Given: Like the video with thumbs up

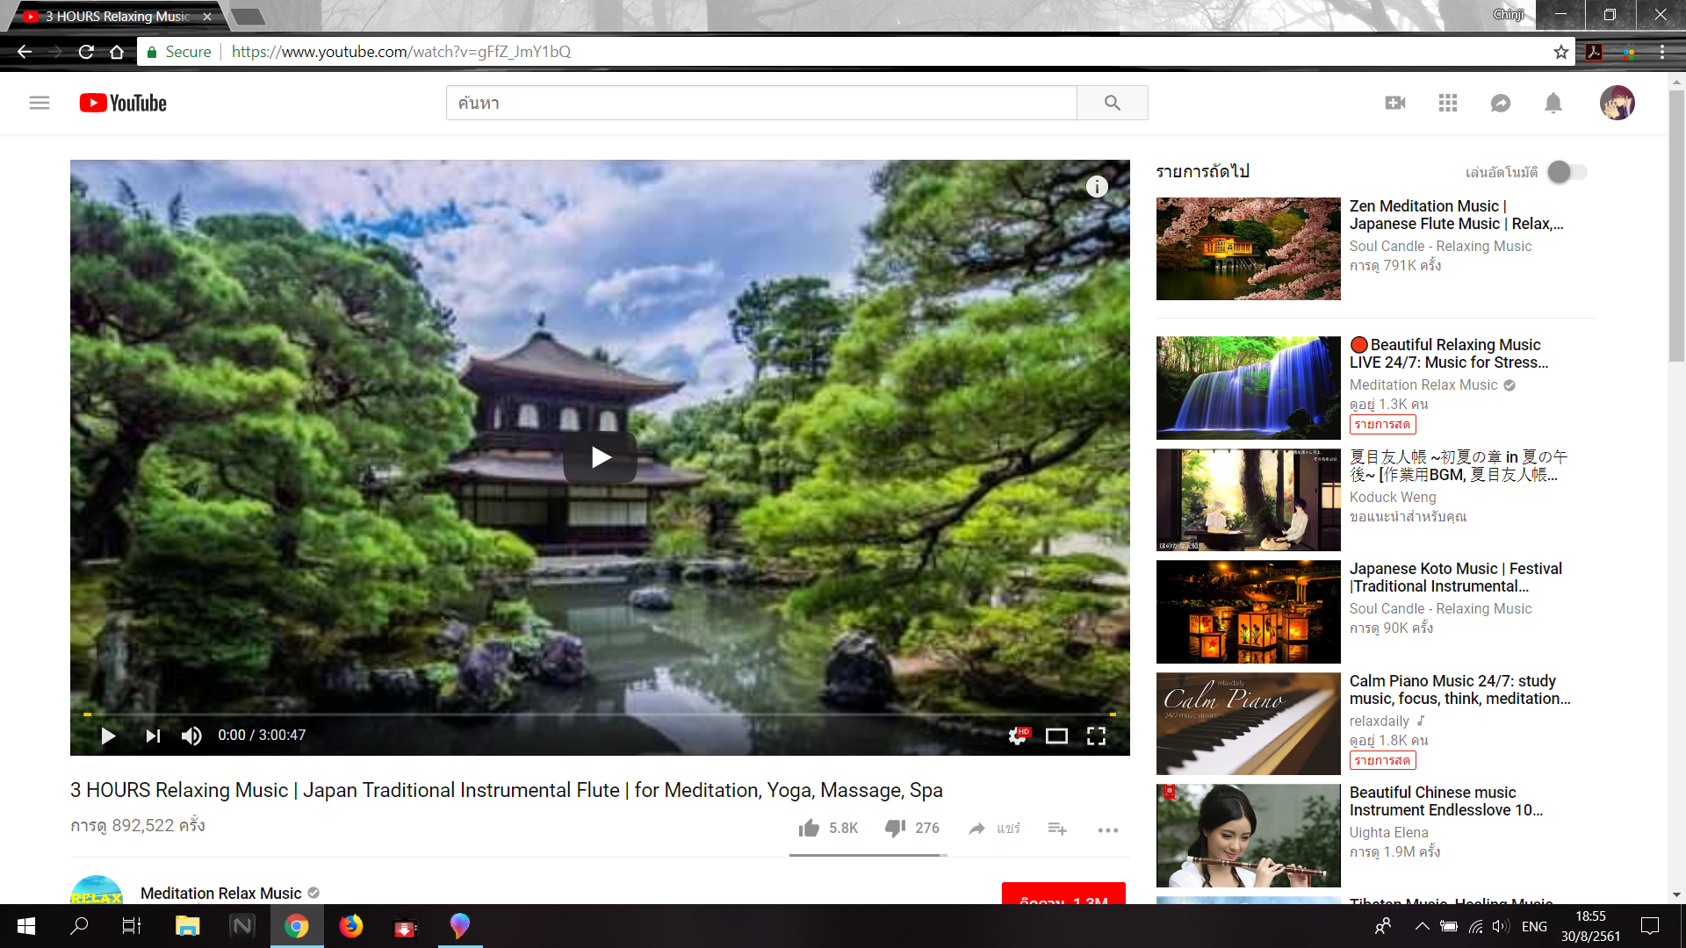Looking at the screenshot, I should coord(810,828).
